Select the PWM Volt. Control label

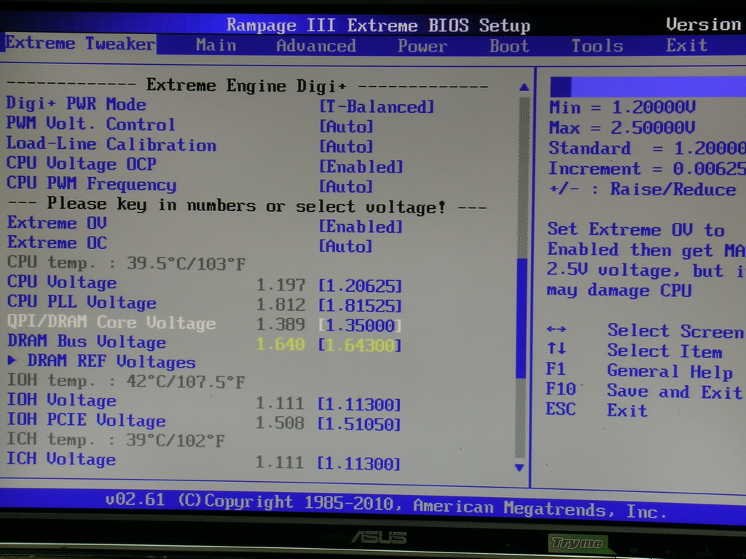click(90, 124)
